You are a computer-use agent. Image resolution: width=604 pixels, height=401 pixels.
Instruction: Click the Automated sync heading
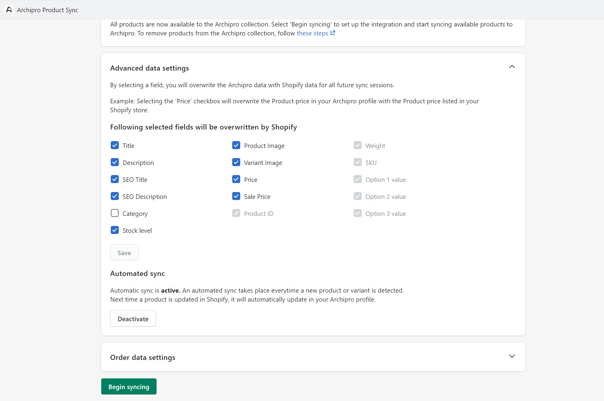[x=137, y=274]
